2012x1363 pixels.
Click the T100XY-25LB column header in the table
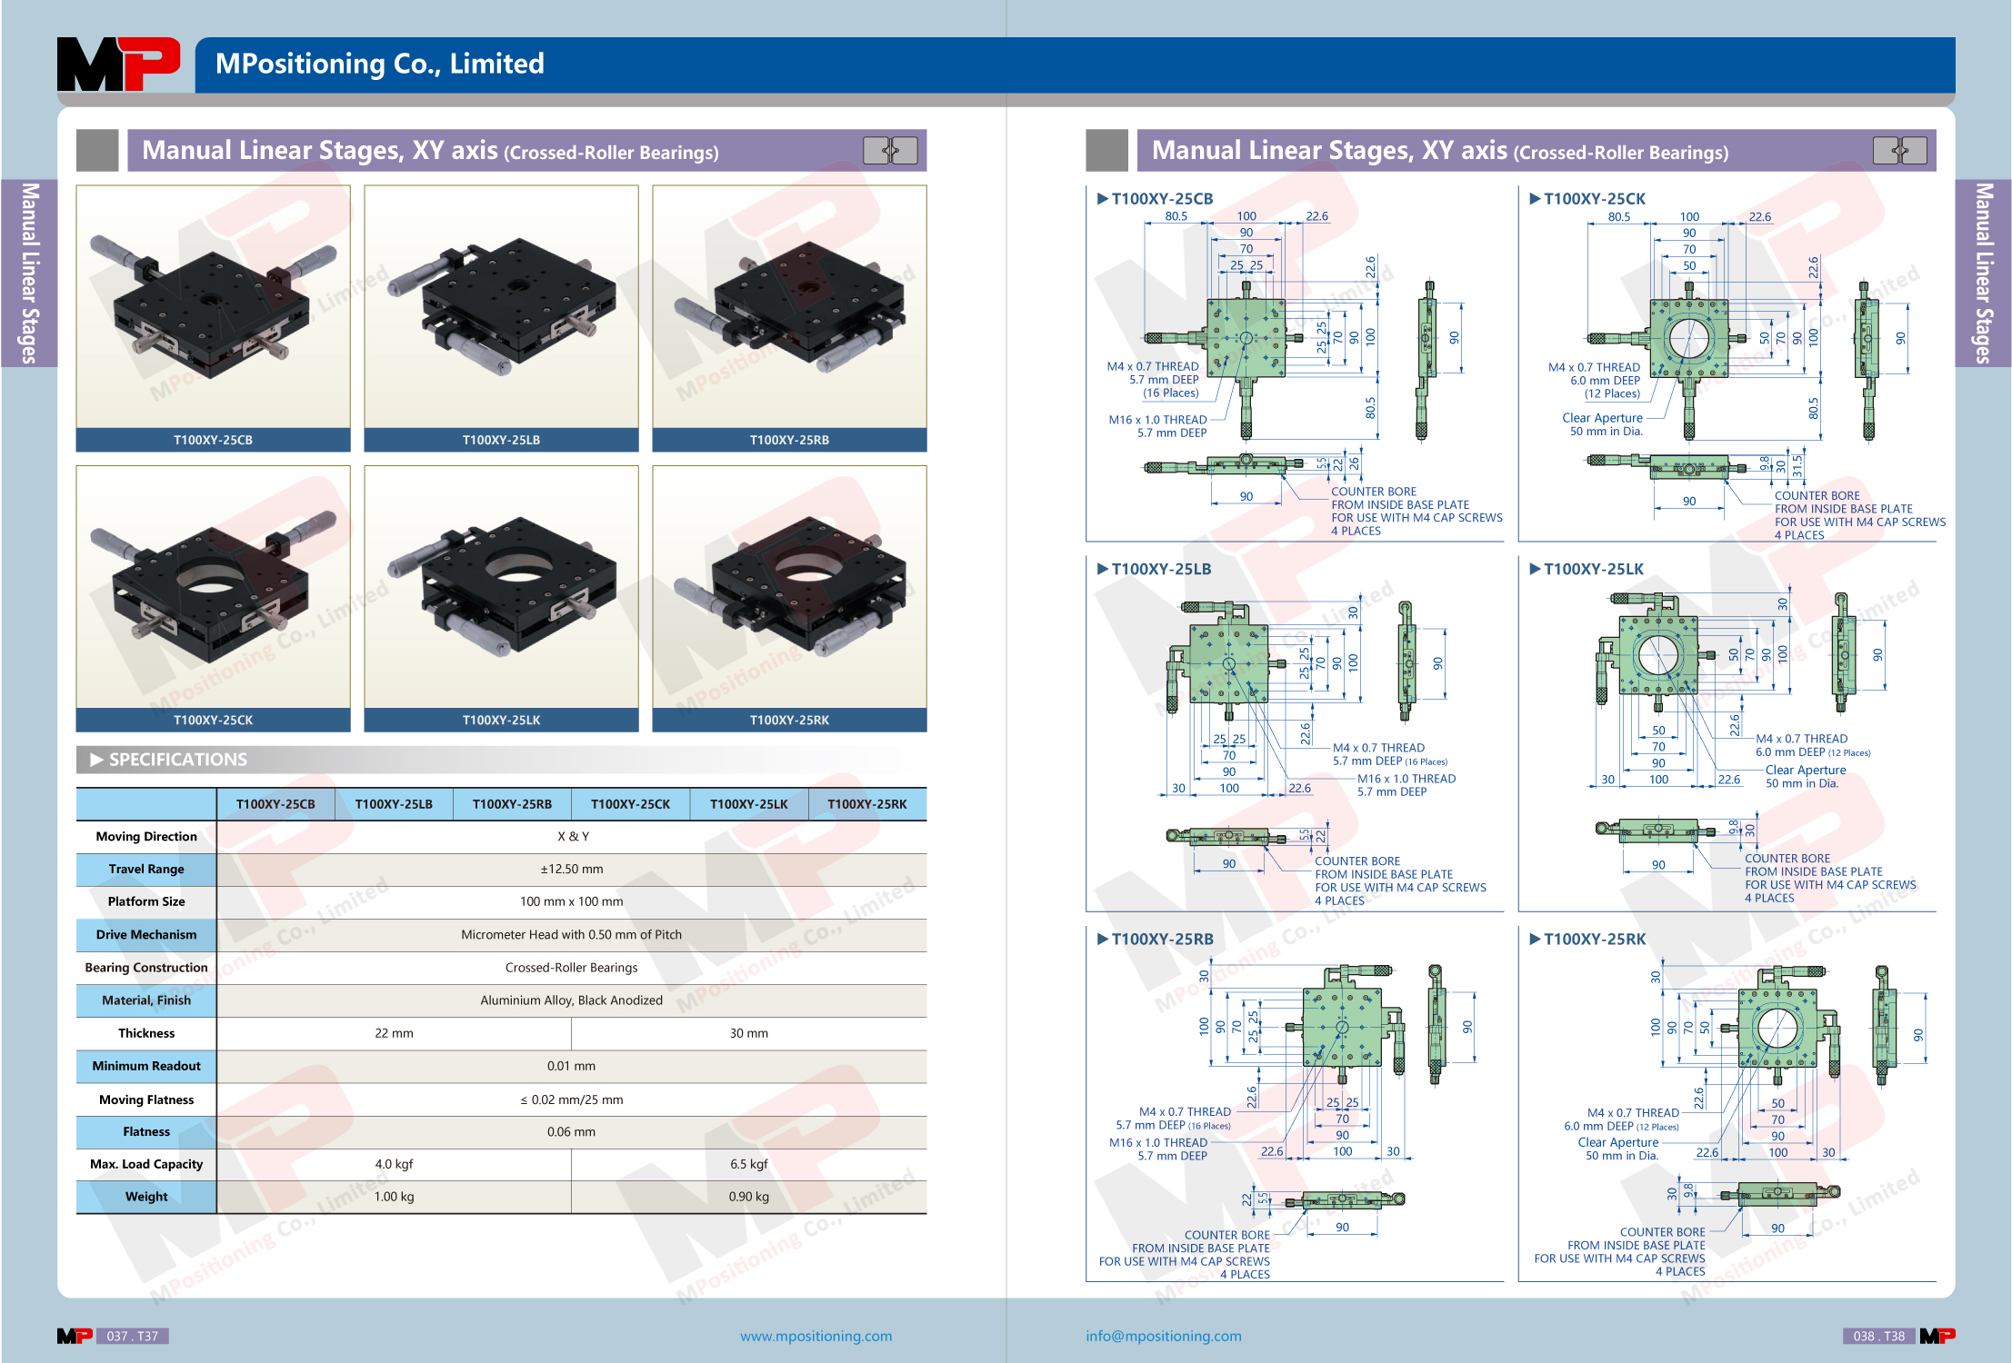tap(394, 804)
